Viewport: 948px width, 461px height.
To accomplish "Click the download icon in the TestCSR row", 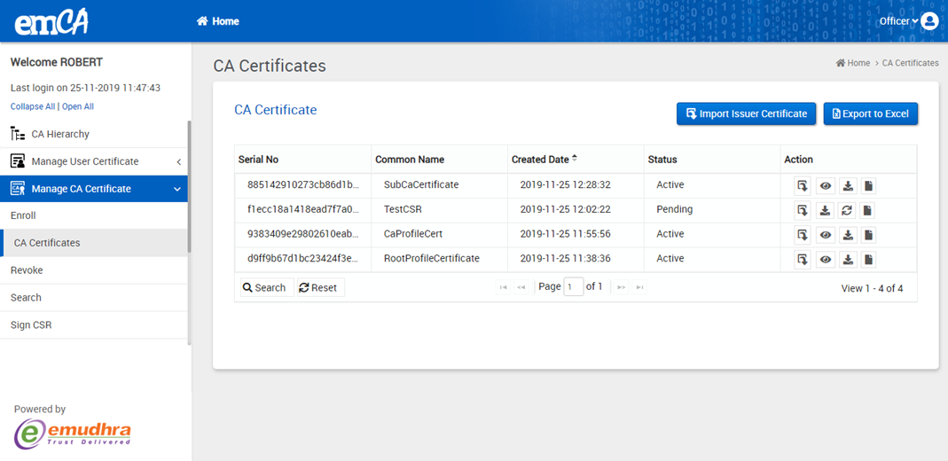I will click(825, 210).
